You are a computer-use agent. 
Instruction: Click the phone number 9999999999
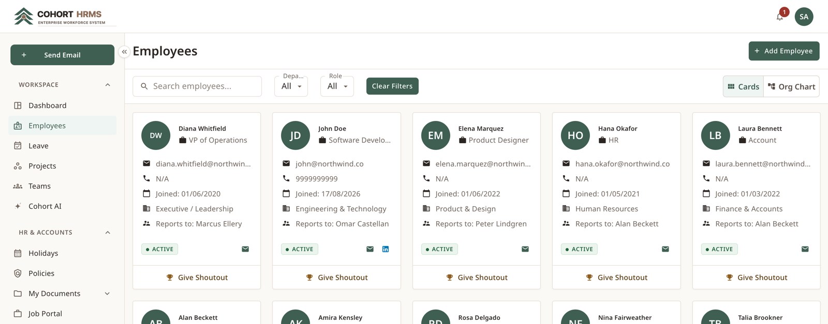[317, 179]
